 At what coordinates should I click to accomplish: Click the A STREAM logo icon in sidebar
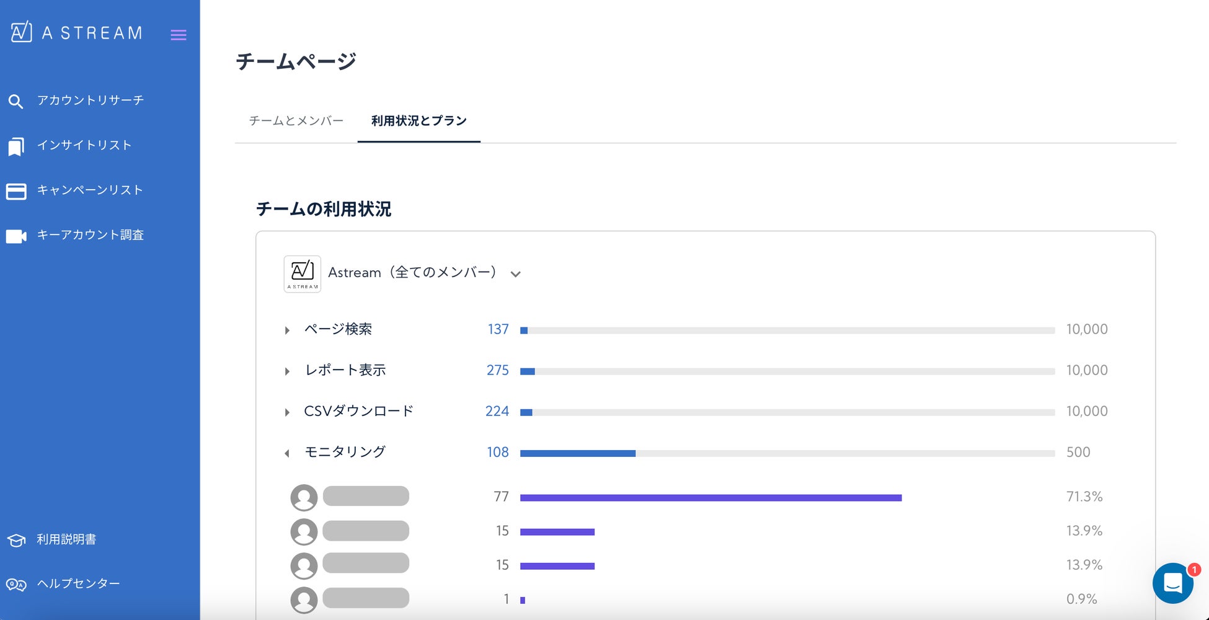pos(21,32)
